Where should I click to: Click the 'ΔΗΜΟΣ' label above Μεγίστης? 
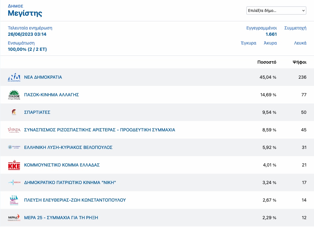point(16,6)
